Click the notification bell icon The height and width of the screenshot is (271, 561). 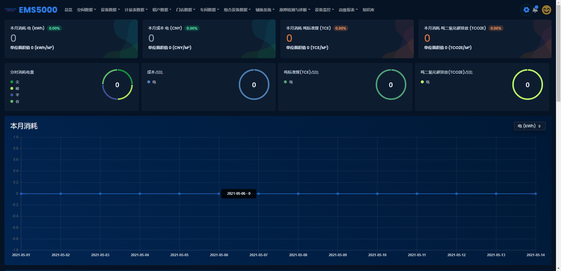point(535,10)
